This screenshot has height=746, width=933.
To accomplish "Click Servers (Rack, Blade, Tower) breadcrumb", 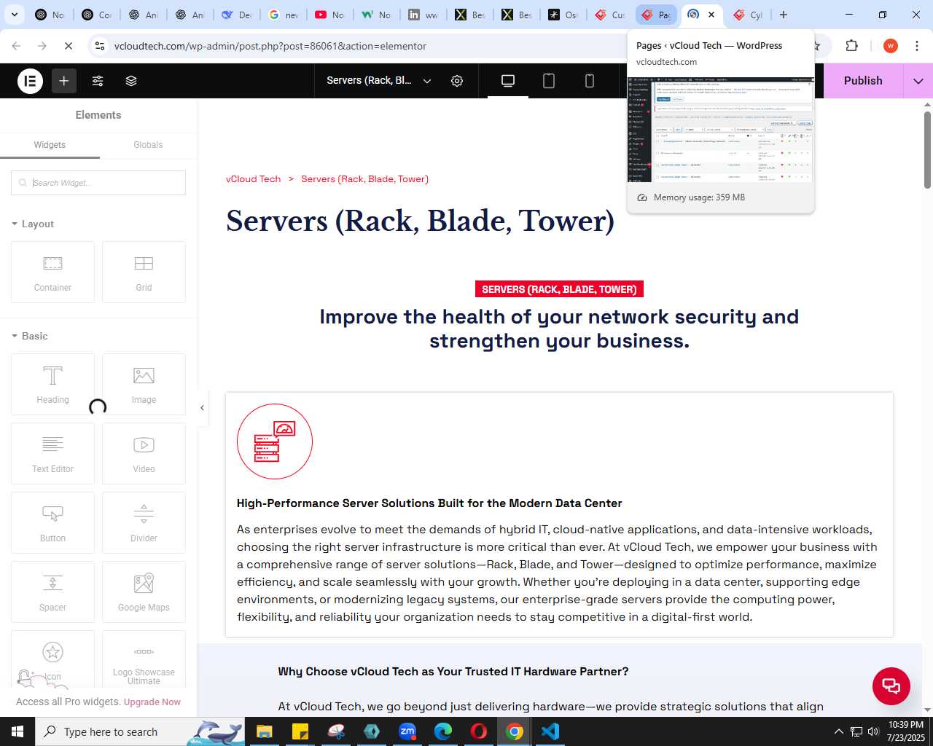I will click(x=364, y=179).
